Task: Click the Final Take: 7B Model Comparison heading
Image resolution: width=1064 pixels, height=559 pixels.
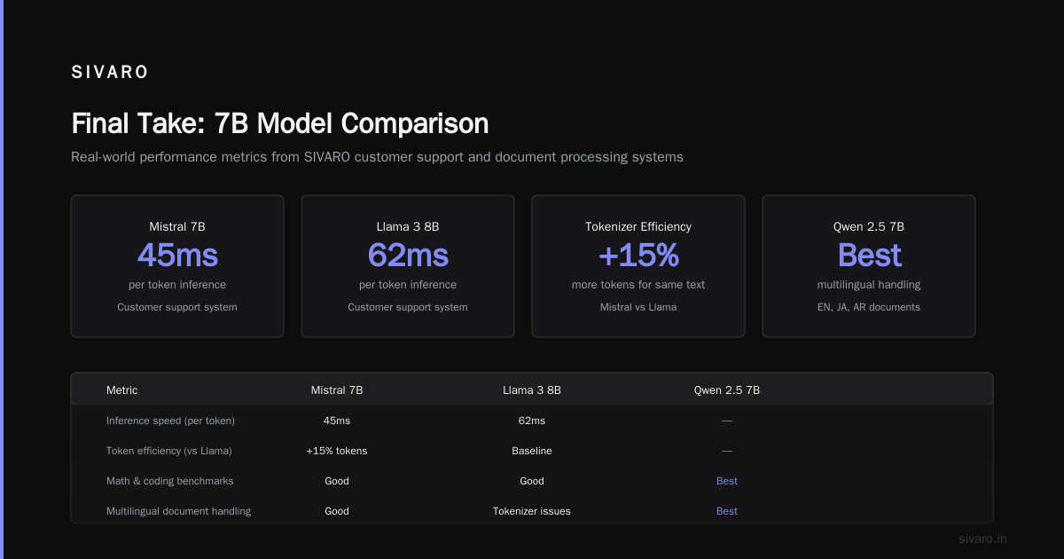Action: (x=279, y=122)
